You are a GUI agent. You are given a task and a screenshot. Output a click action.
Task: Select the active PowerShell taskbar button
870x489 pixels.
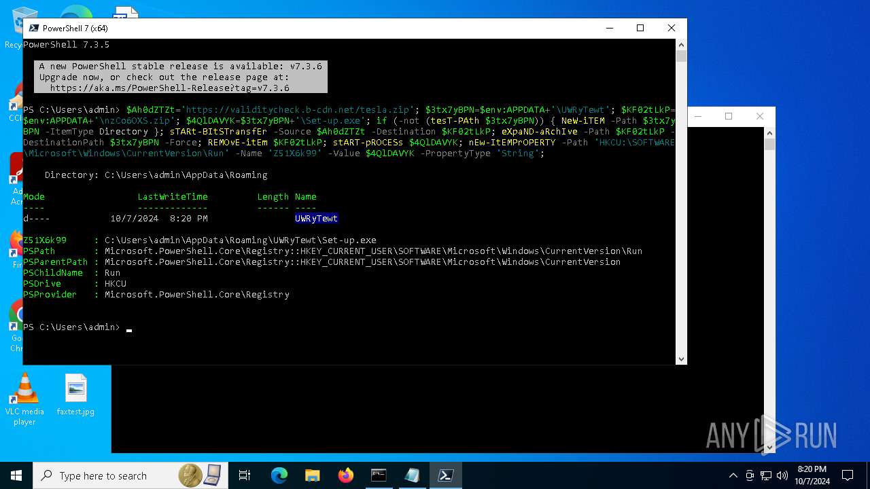tap(446, 475)
